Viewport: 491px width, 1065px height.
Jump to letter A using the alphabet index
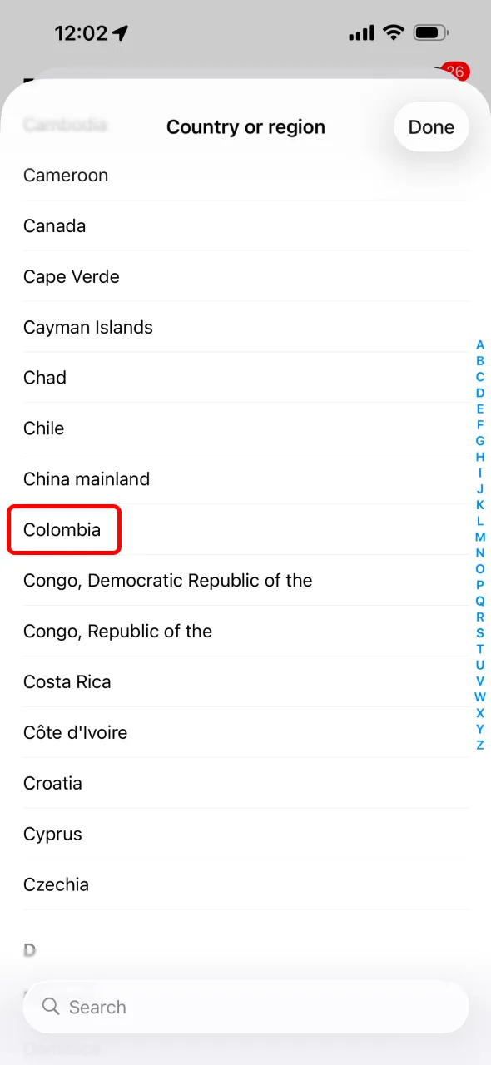(x=480, y=344)
